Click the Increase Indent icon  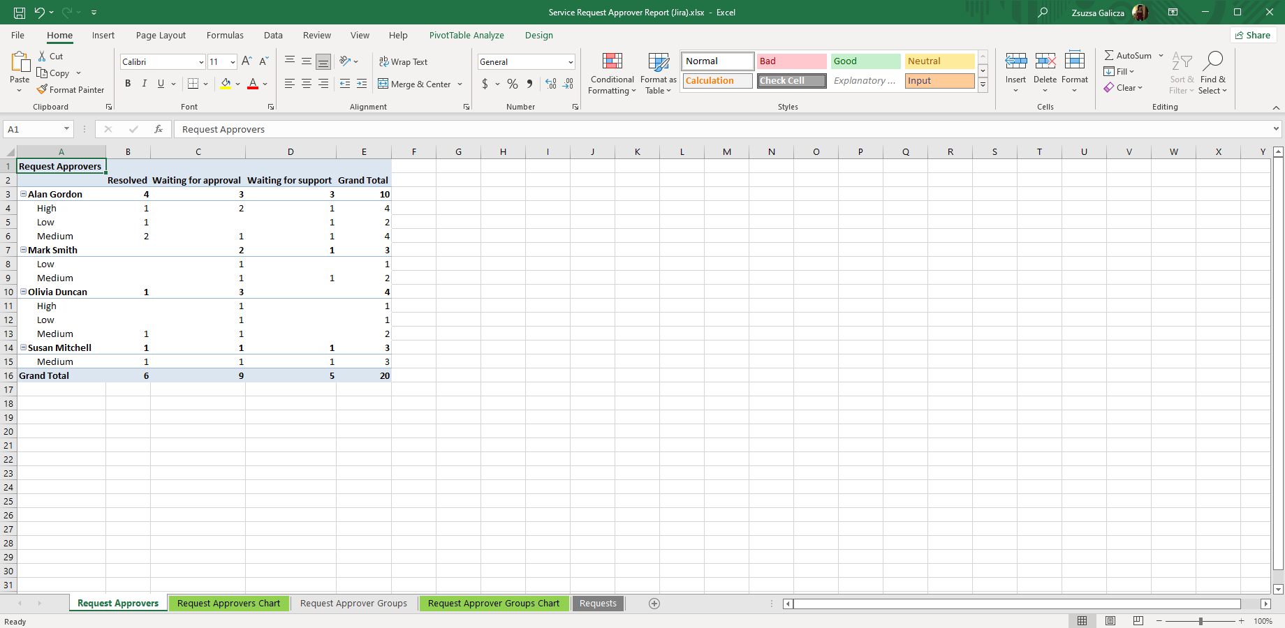point(362,84)
